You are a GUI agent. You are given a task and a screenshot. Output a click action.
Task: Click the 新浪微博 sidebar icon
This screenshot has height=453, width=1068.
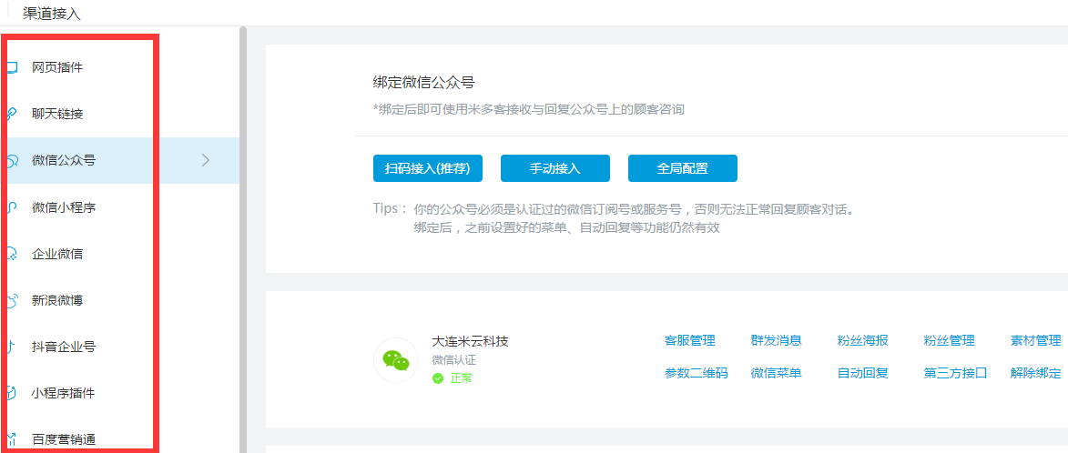12,300
